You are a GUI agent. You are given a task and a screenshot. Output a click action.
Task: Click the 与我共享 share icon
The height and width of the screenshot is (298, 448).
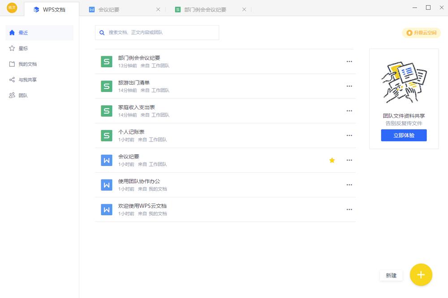coord(12,80)
